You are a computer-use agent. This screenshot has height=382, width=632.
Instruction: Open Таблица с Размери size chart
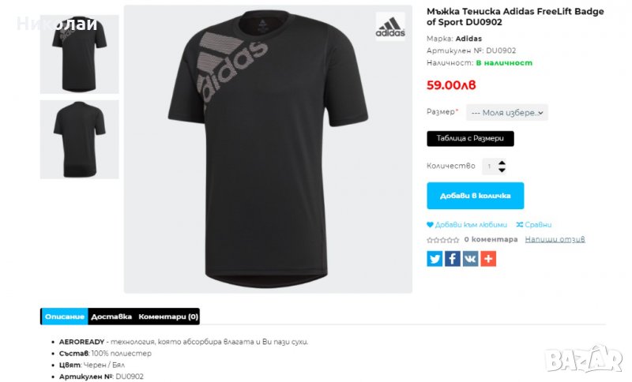470,138
